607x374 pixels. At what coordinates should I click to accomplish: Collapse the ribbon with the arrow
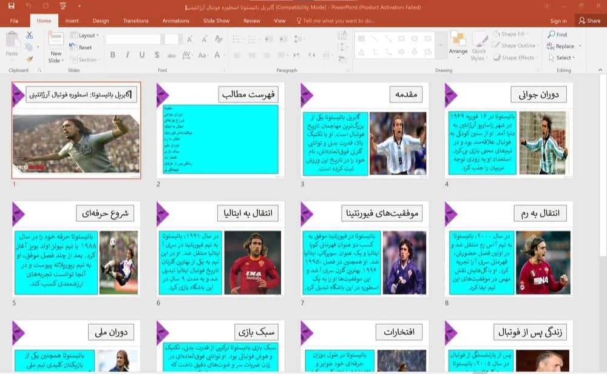pos(600,70)
